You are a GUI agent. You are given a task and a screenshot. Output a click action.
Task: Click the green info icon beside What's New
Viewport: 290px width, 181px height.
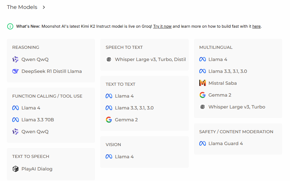coord(10,26)
